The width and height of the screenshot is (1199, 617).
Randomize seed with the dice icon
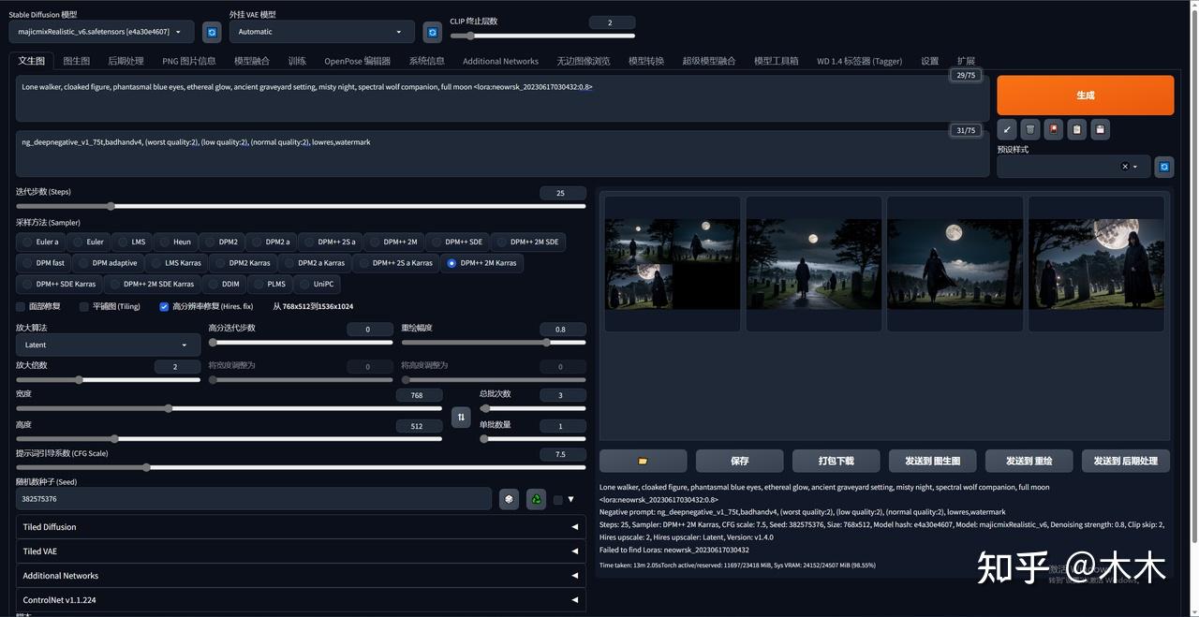pyautogui.click(x=509, y=499)
